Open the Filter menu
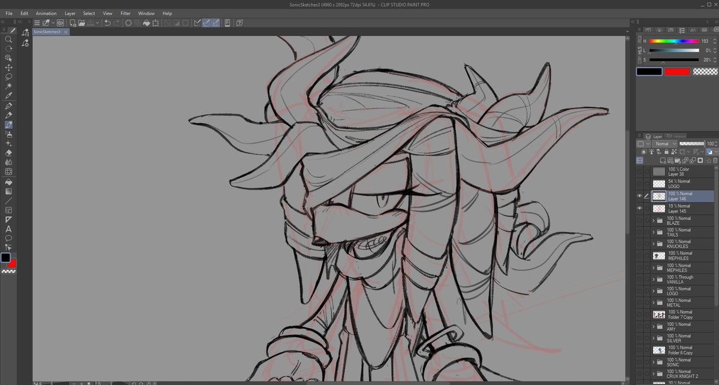The image size is (719, 385). click(x=125, y=13)
